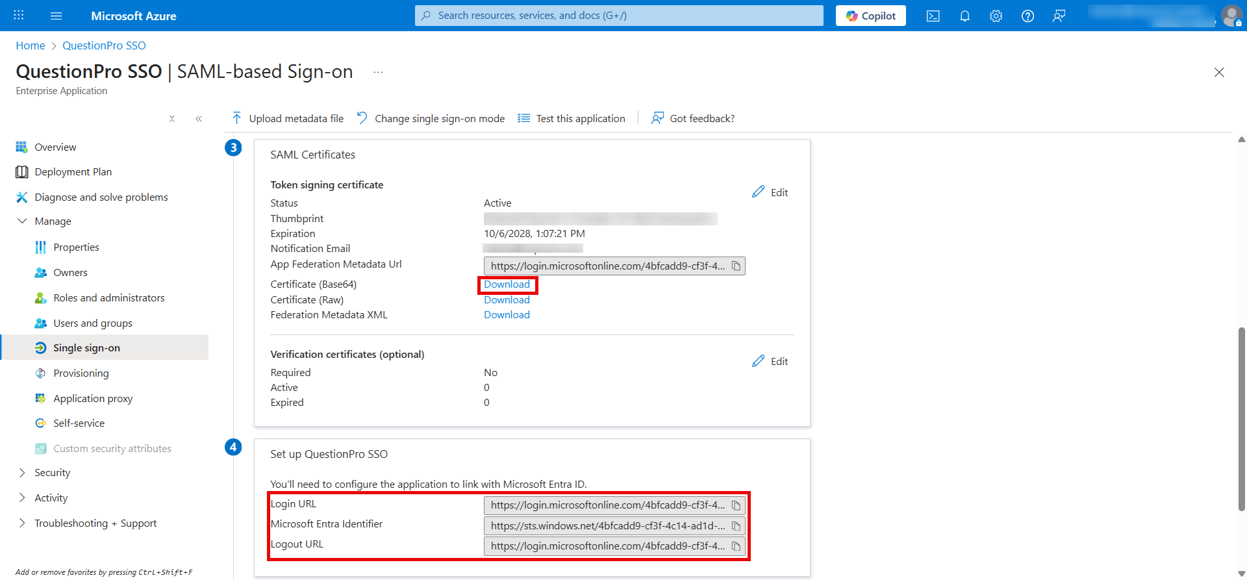Viewport: 1247px width, 580px height.
Task: Expand the Security section
Action: coord(22,473)
